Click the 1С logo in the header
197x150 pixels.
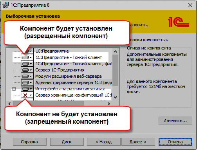179,22
